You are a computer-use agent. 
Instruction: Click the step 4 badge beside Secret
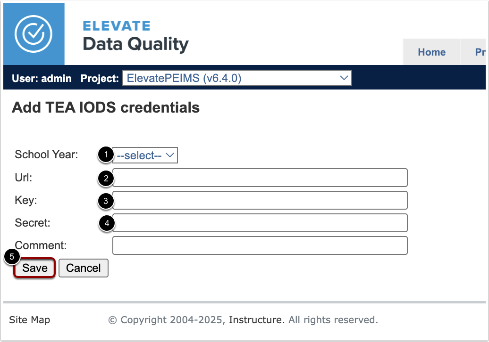[x=106, y=223]
